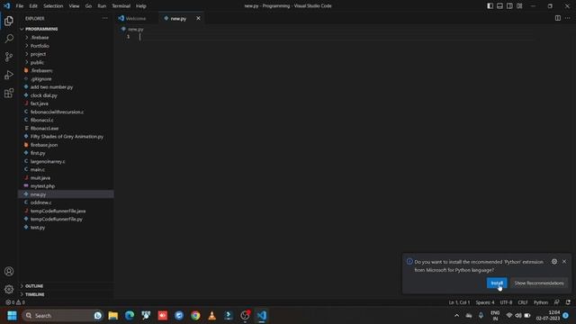Image resolution: width=576 pixels, height=324 pixels.
Task: Open the Search view in activity bar
Action: tap(9, 39)
